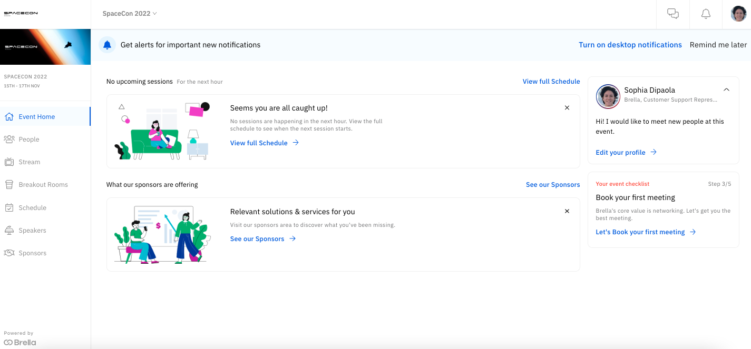751x349 pixels.
Task: Click the Stream TV icon
Action: click(x=9, y=162)
